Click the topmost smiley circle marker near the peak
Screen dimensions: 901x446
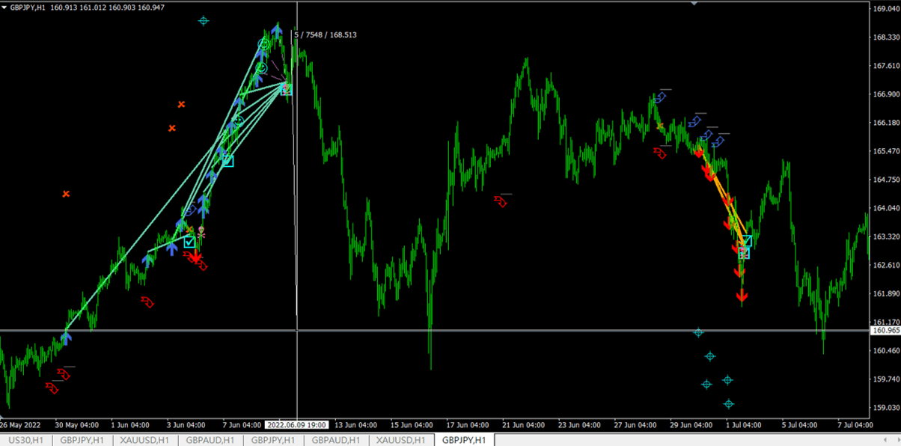tap(263, 45)
